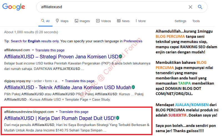This screenshot has height=136, width=222.
Task: Click snippet 'Belajar buat income USD ketika Perintah'
Action: point(77,66)
